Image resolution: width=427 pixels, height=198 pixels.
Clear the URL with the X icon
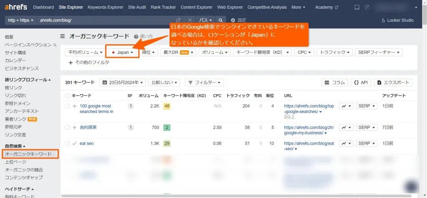click(x=190, y=20)
